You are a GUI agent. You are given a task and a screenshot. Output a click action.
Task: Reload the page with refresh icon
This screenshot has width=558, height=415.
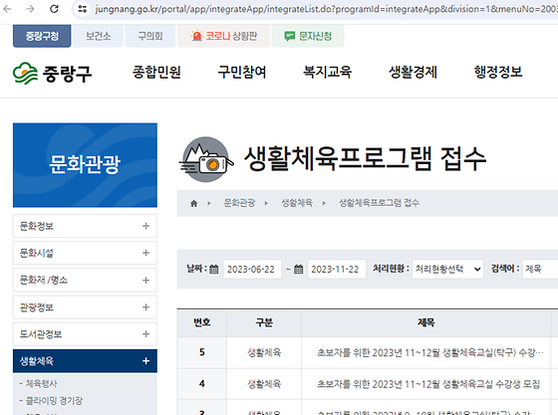(54, 9)
